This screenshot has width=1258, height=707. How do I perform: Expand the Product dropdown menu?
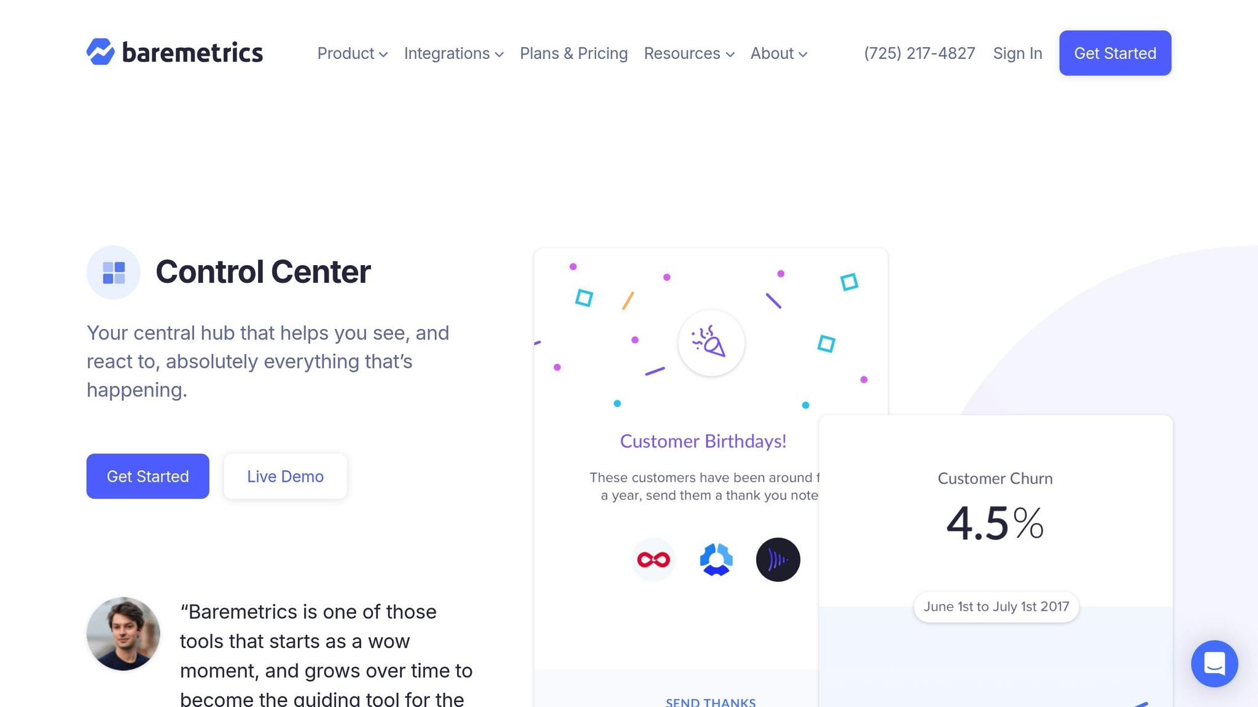pos(351,53)
